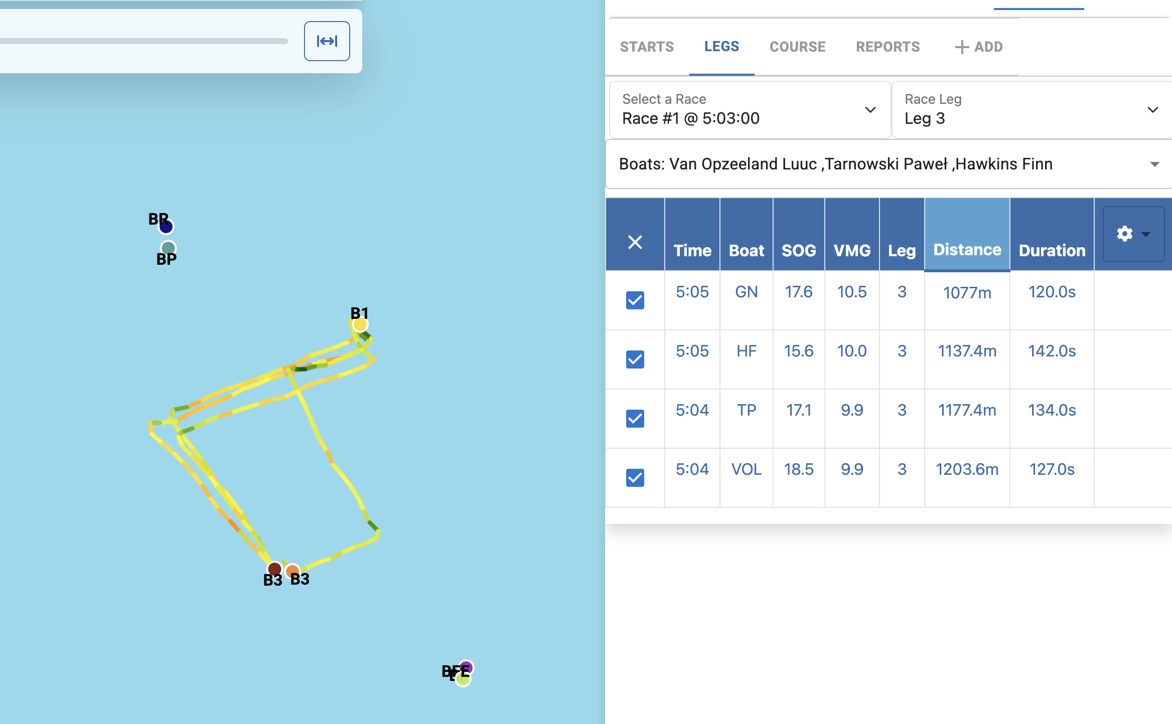Open the Select a Race dropdown
1172x724 pixels.
point(750,110)
